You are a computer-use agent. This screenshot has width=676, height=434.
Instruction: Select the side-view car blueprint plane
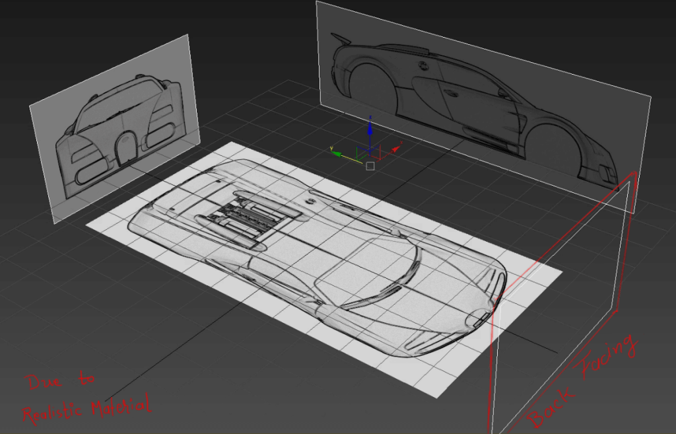483,106
